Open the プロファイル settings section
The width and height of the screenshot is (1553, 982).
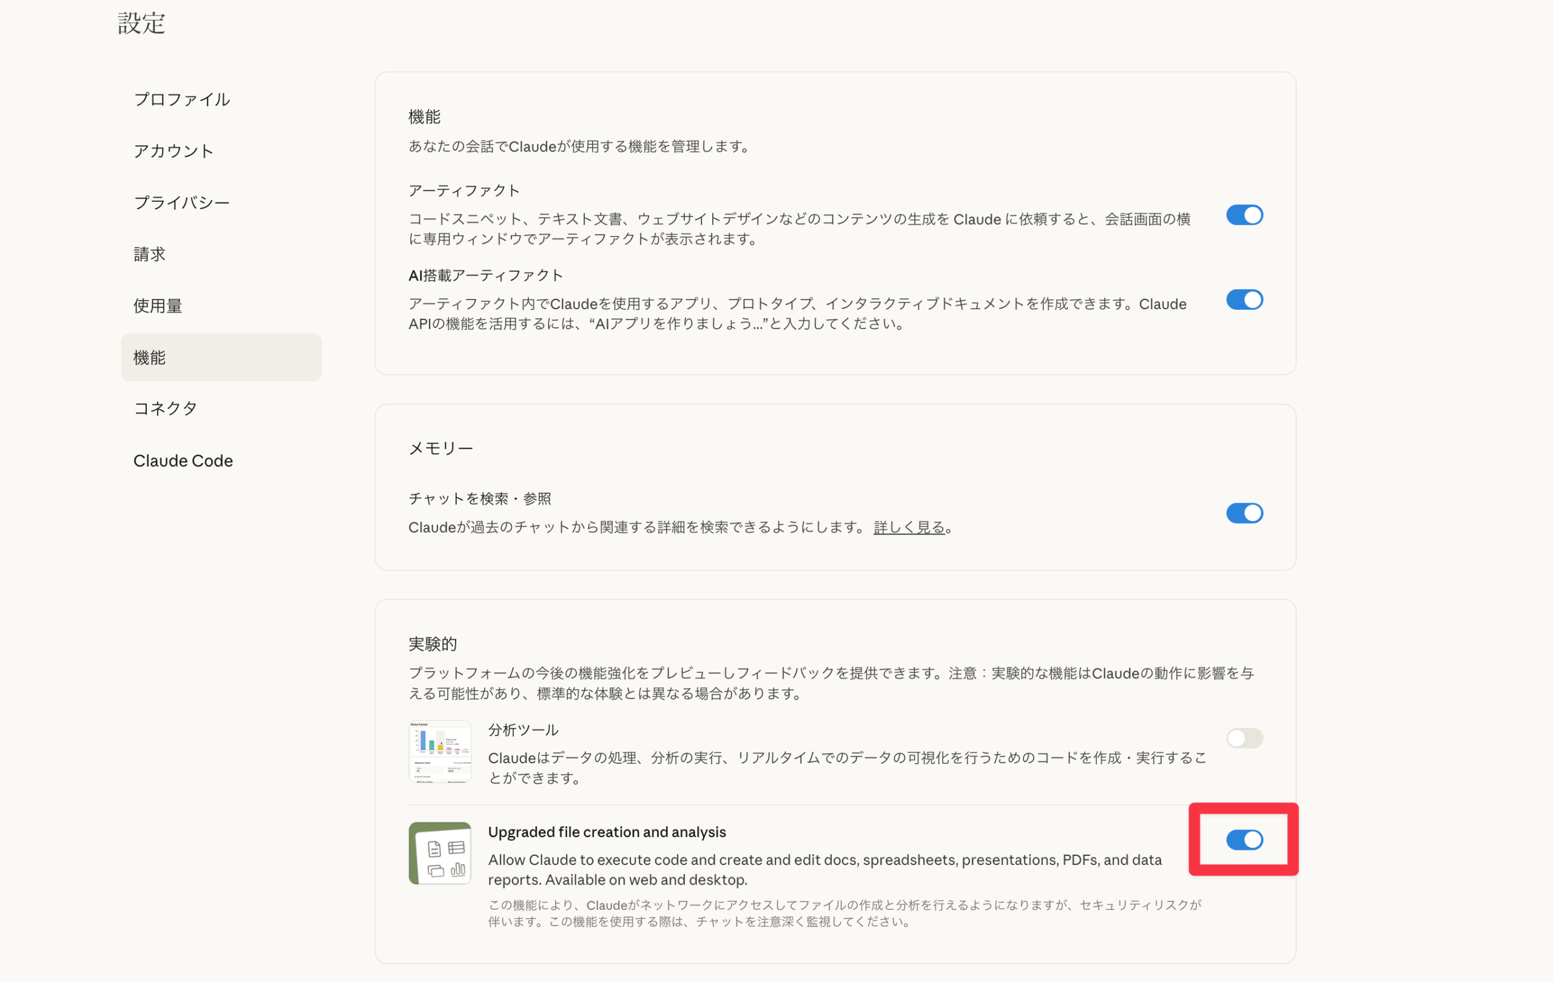(x=182, y=99)
